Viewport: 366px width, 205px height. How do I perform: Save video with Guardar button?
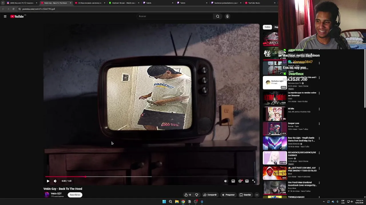click(245, 195)
